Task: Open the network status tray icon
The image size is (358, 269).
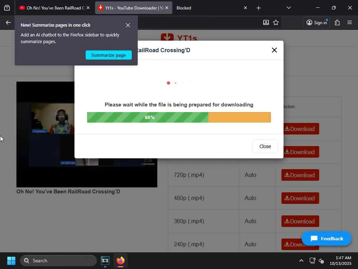Action: (312, 261)
